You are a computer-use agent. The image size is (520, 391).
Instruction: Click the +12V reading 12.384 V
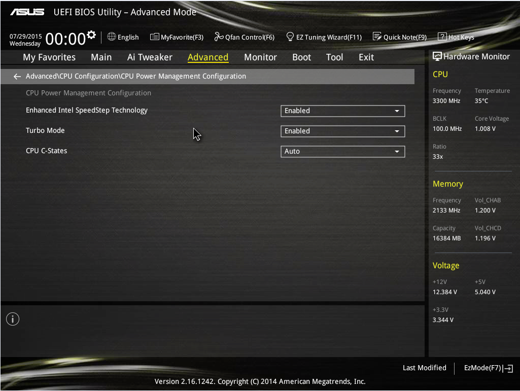pyautogui.click(x=445, y=292)
